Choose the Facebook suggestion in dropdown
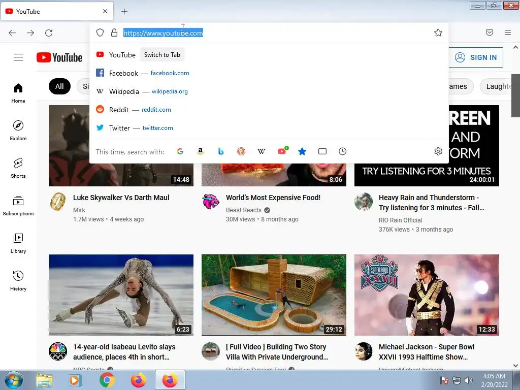 pos(269,73)
